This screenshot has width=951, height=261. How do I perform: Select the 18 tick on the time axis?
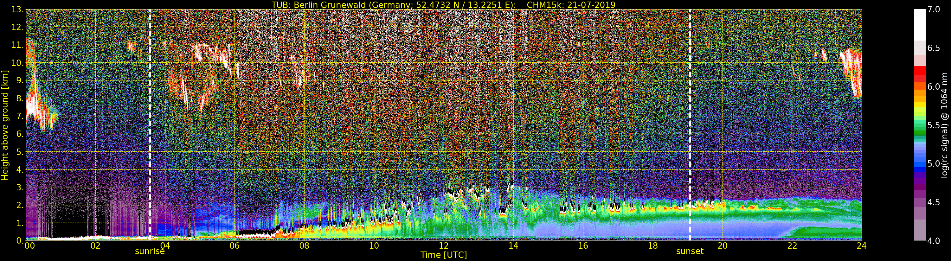pos(653,246)
